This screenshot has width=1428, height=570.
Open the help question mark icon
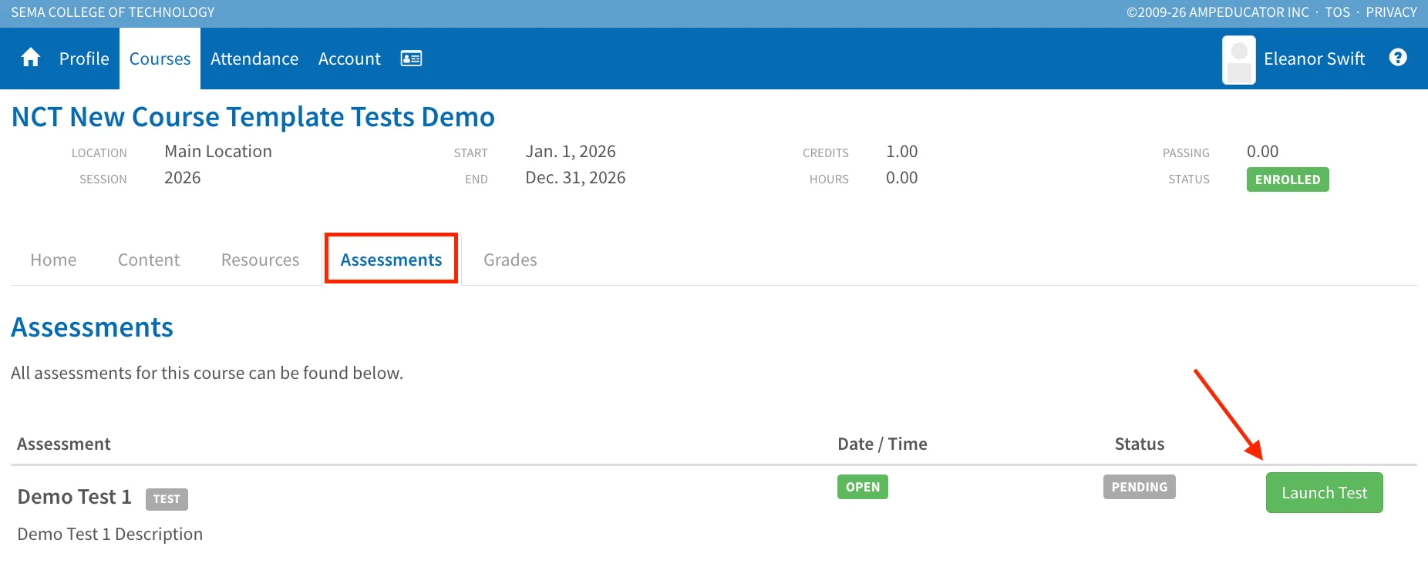[x=1398, y=58]
